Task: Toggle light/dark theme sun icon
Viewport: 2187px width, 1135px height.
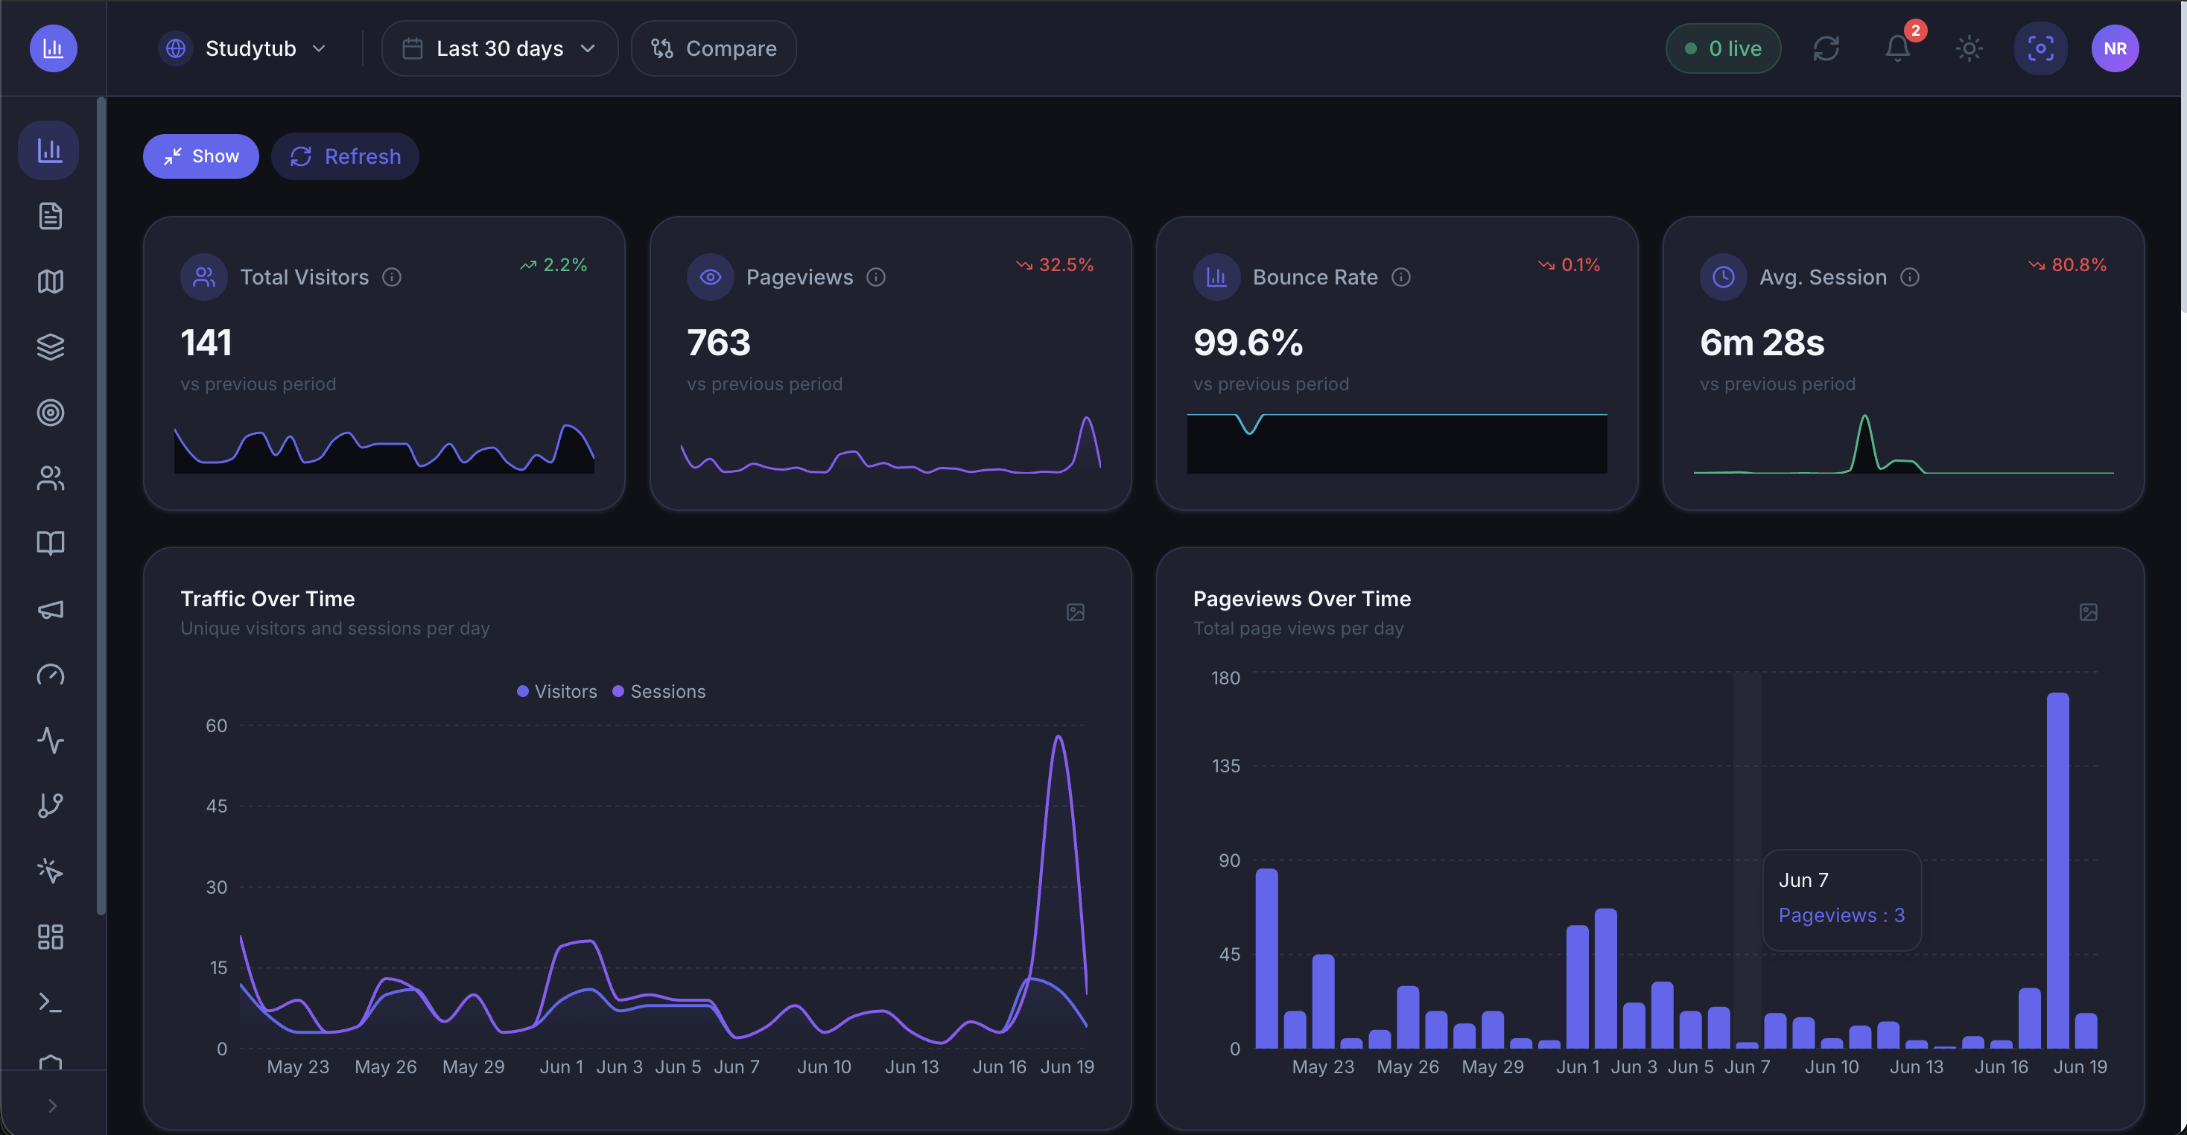Action: coord(1969,48)
